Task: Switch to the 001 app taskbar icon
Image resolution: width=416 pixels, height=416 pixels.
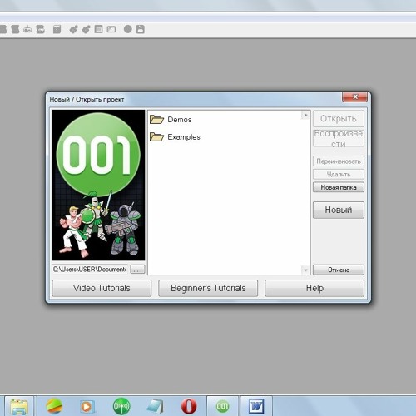Action: pyautogui.click(x=222, y=406)
